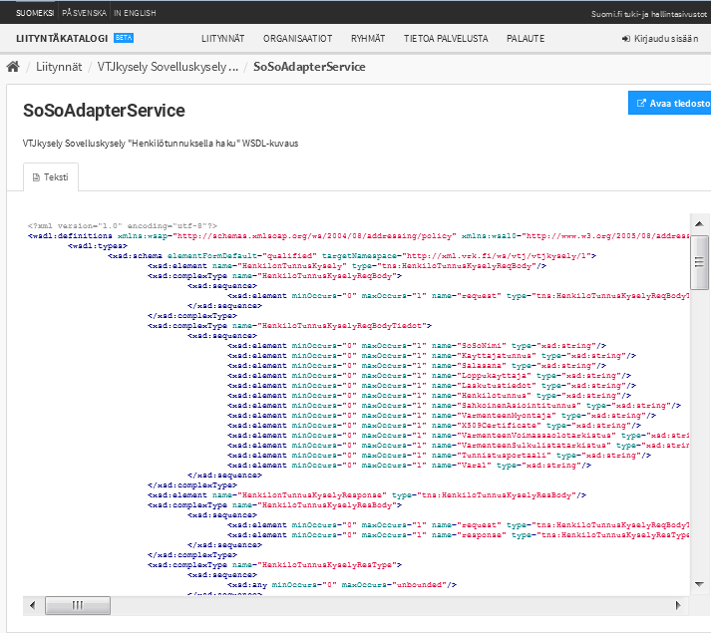This screenshot has height=633, width=711.
Task: Click the Laskutustiedot element line
Action: (432, 386)
